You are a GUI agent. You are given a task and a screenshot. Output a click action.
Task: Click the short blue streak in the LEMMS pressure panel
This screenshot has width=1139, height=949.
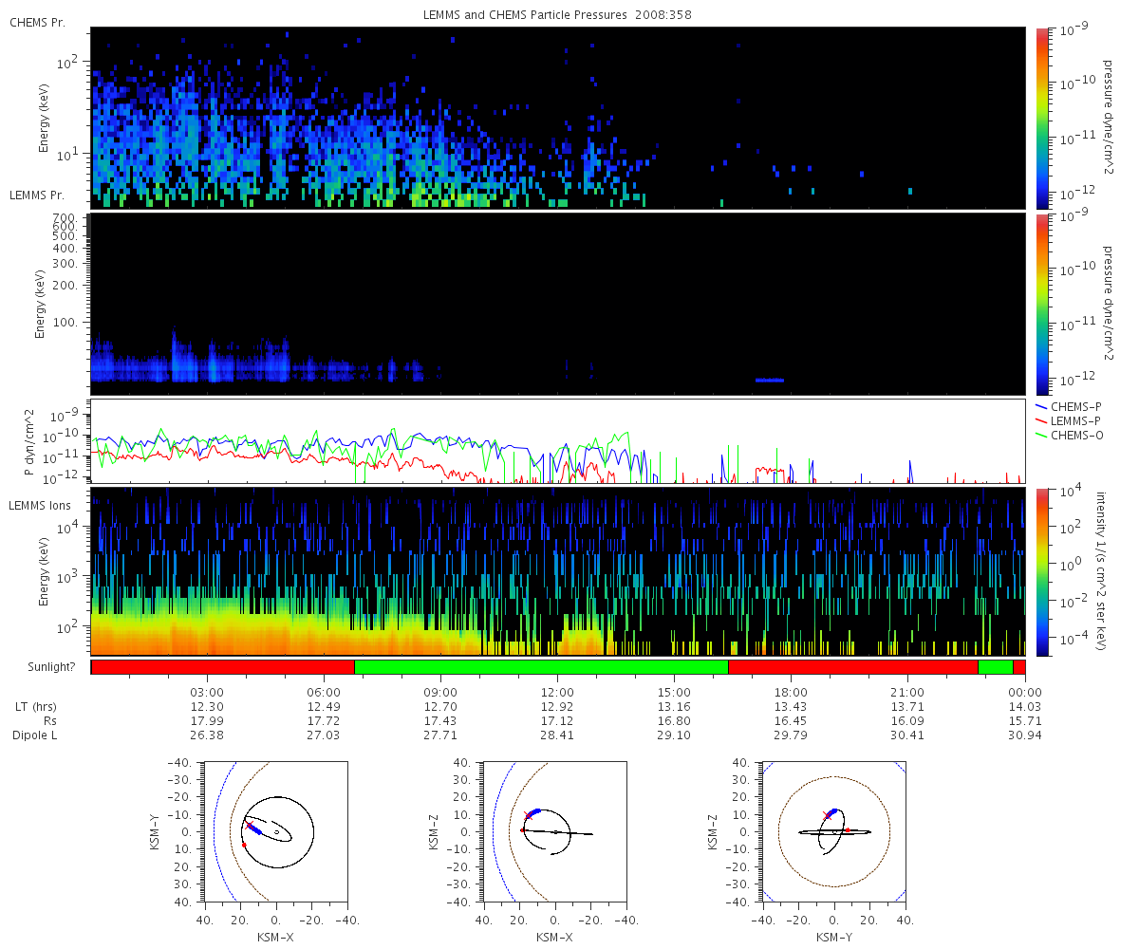point(770,380)
